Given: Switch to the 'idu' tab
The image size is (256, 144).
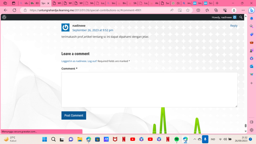Looking at the screenshot, I should click(x=24, y=3).
